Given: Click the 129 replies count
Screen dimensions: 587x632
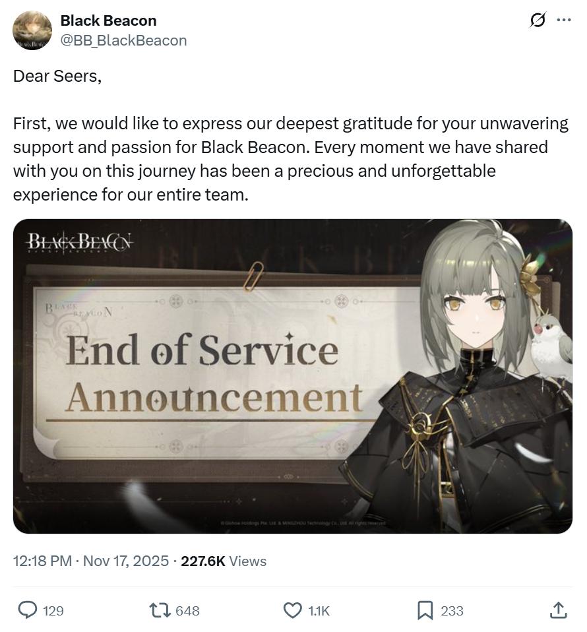Looking at the screenshot, I should pos(53,611).
